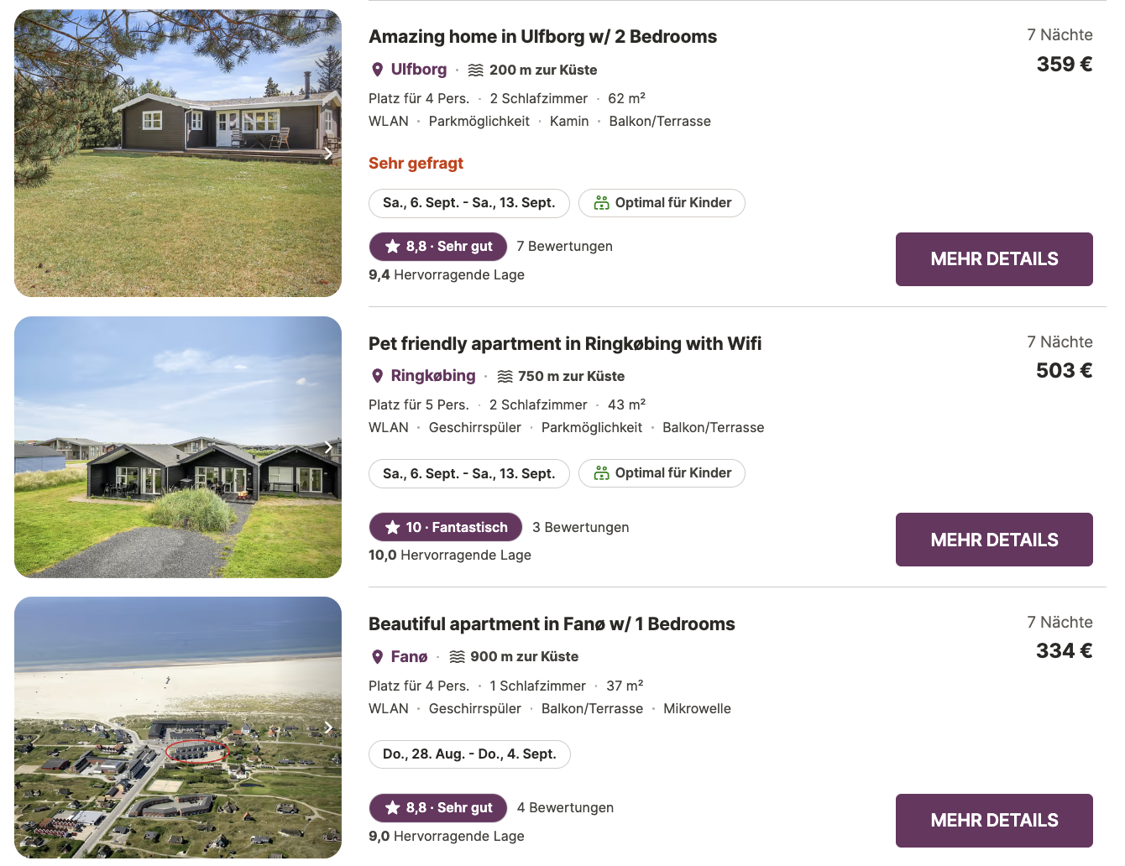Open 'Pet friendly apartment in Ringkøbing with Wifi'
Image resolution: width=1125 pixels, height=866 pixels.
tap(565, 344)
